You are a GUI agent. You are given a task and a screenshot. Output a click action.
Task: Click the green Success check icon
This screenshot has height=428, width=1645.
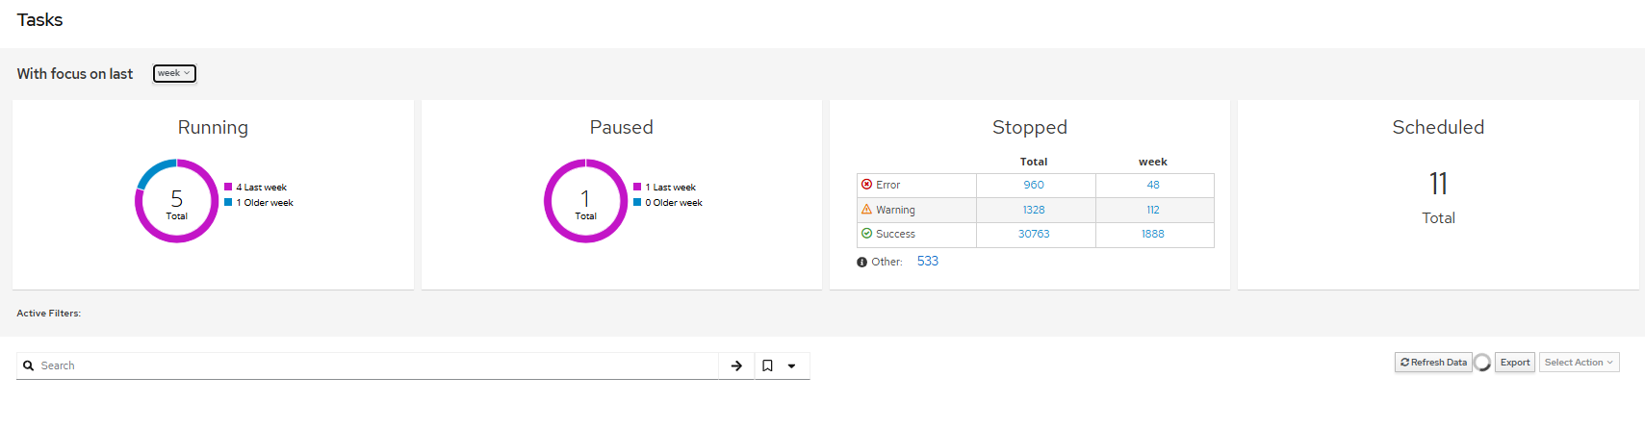point(866,234)
